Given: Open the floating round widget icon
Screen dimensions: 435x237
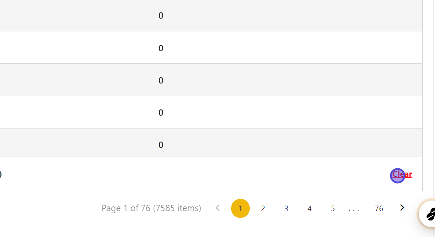Looking at the screenshot, I should pyautogui.click(x=428, y=213).
